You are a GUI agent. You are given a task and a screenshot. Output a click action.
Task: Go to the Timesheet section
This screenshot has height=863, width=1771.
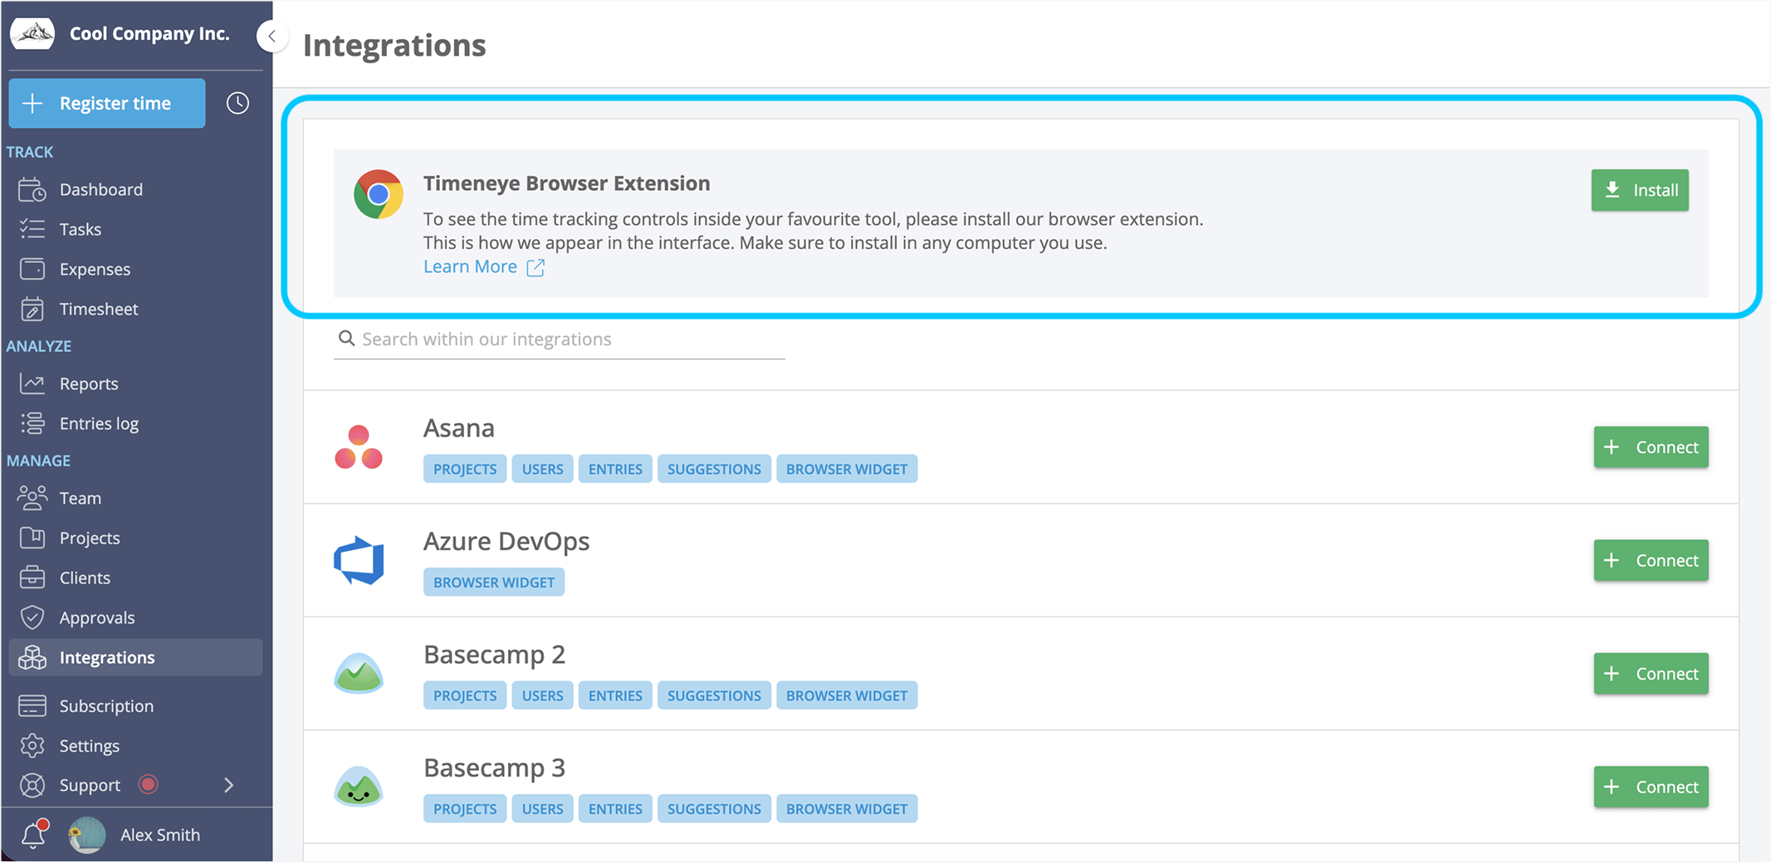pyautogui.click(x=98, y=309)
